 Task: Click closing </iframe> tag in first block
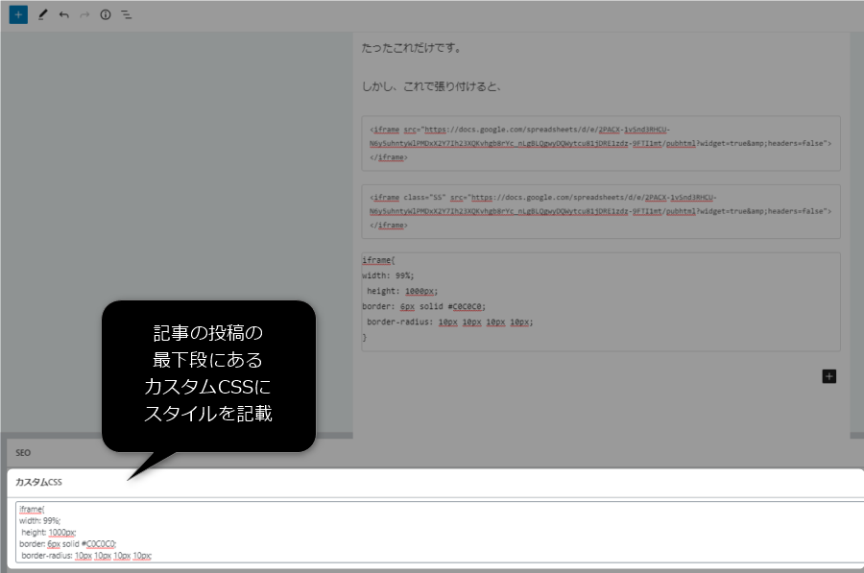tap(389, 157)
